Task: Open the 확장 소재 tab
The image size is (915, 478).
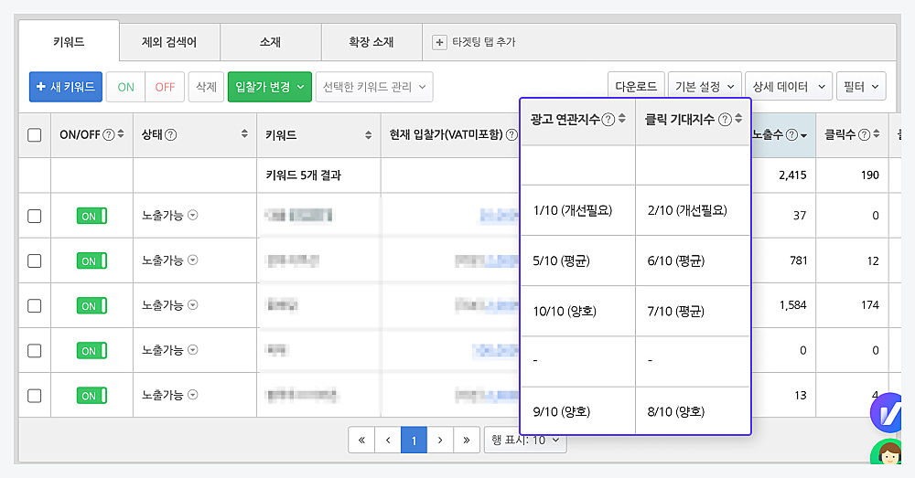Action: (x=371, y=42)
